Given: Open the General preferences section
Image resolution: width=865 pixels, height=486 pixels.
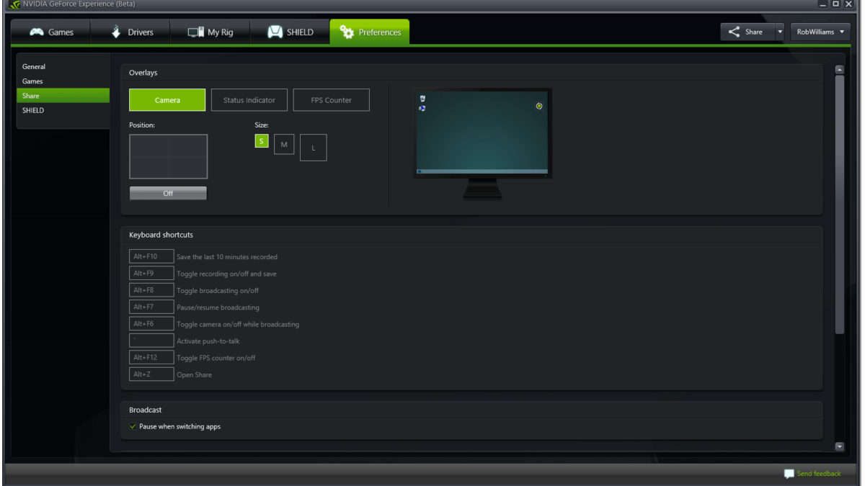Looking at the screenshot, I should 34,67.
